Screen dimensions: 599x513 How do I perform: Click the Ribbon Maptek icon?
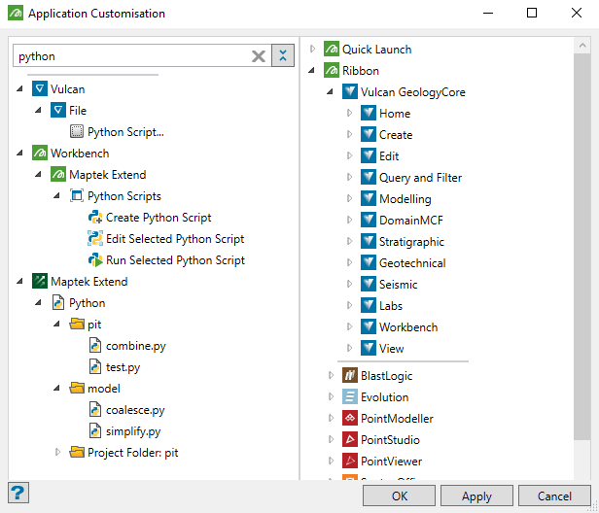click(332, 70)
